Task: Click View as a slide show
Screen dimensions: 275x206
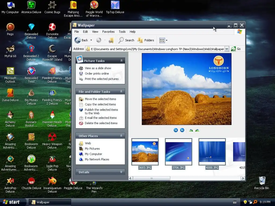Action: pyautogui.click(x=98, y=68)
